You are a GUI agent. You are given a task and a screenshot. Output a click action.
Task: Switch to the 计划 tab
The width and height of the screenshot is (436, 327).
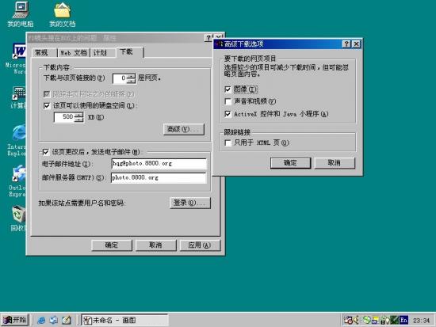coord(102,53)
